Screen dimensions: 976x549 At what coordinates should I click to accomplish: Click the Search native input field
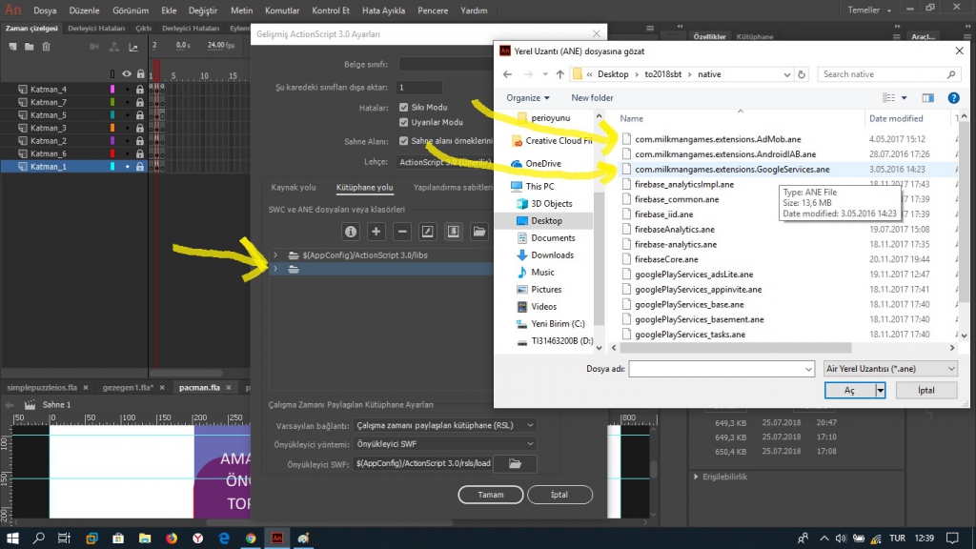(x=888, y=74)
